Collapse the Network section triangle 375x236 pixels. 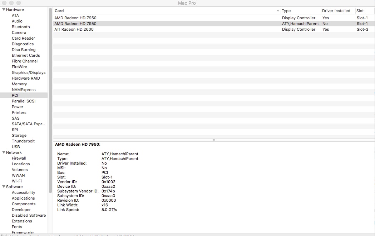point(4,152)
